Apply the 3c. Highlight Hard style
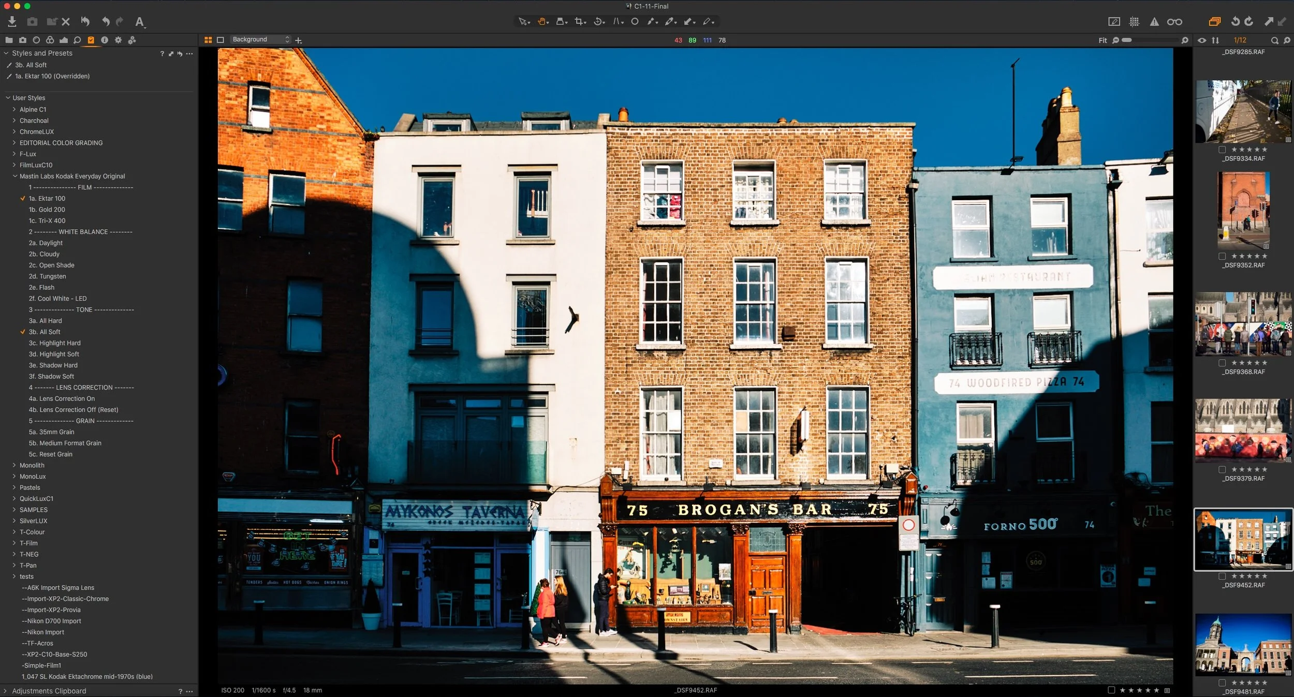This screenshot has height=697, width=1294. 54,343
